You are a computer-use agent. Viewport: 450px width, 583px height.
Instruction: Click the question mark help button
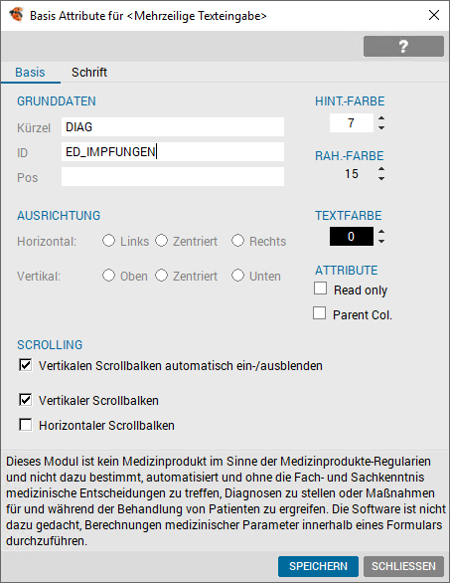tap(403, 47)
